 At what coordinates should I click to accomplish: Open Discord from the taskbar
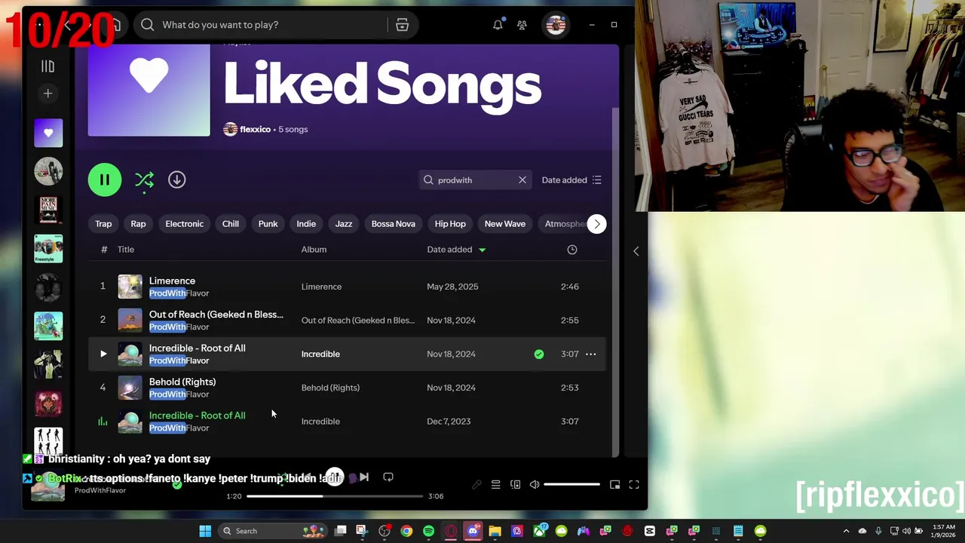[x=473, y=531]
